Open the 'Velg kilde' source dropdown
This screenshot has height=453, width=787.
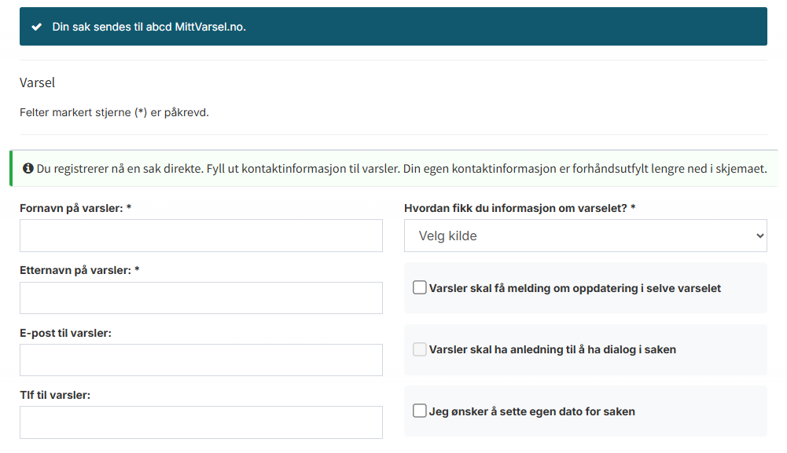click(x=585, y=236)
